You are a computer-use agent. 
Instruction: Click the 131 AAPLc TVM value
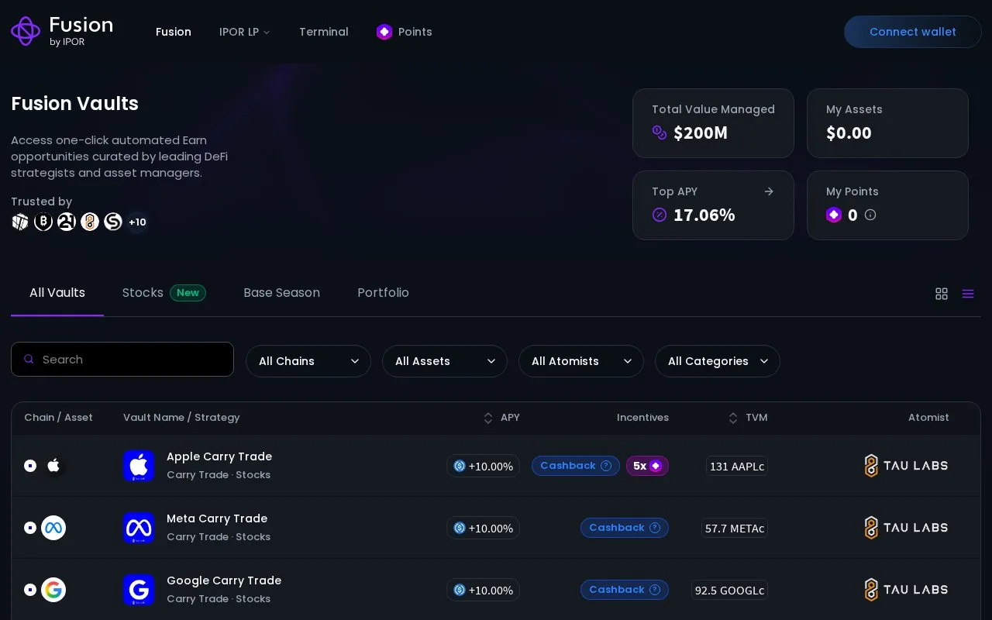pos(737,466)
